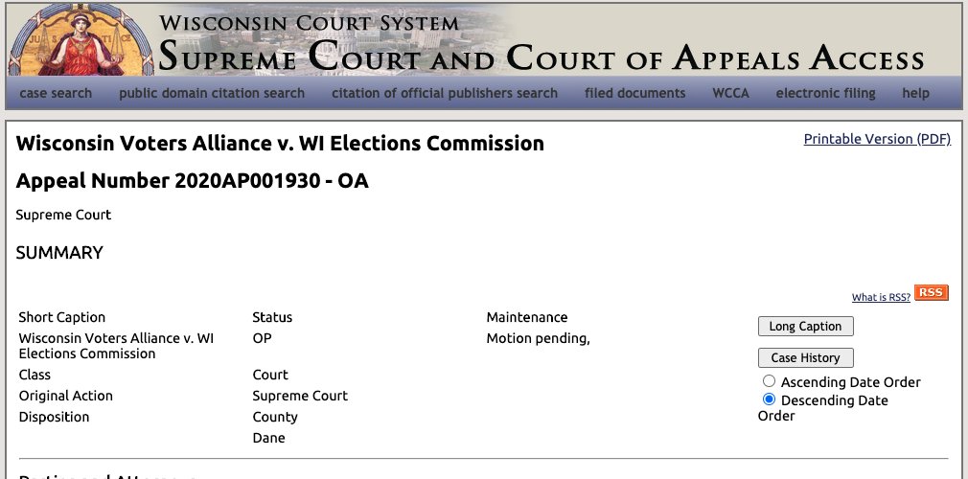The image size is (968, 479).
Task: Click the Wisconsin Voters Alliance case title heading
Action: [280, 144]
